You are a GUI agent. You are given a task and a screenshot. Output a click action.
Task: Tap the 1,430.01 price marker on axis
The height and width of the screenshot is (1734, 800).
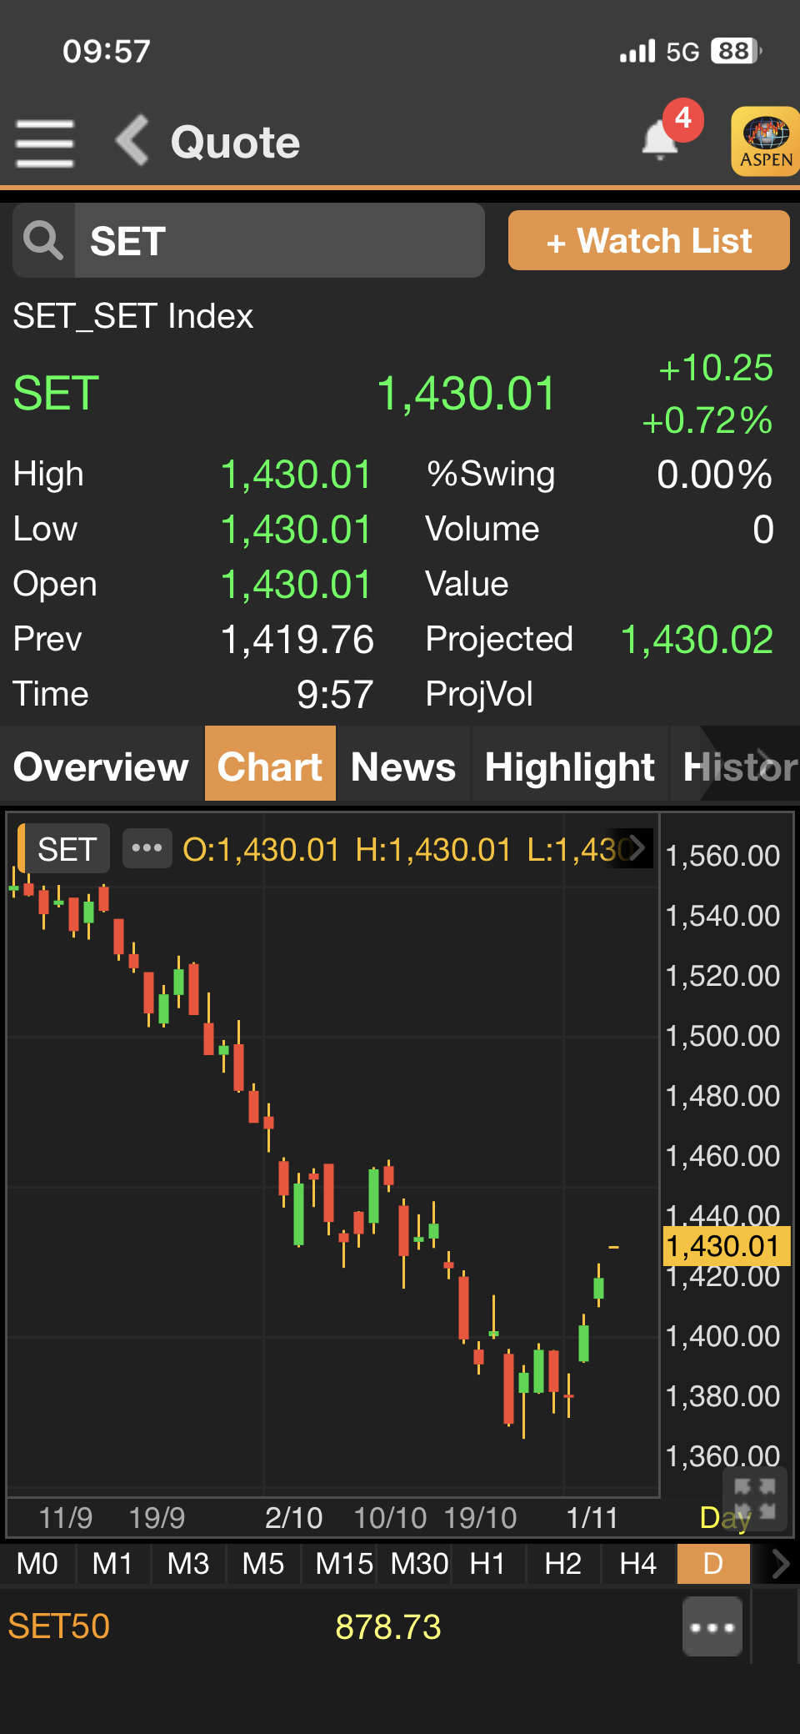(725, 1246)
